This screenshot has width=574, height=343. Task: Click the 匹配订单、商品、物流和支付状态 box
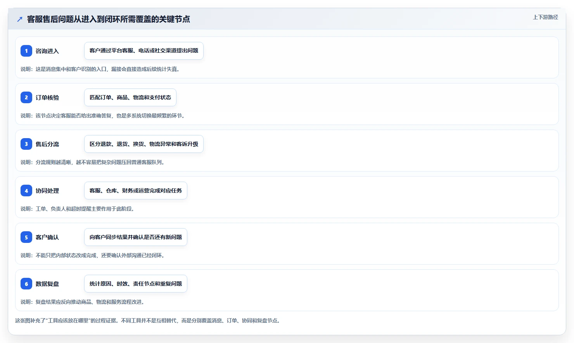(x=130, y=97)
